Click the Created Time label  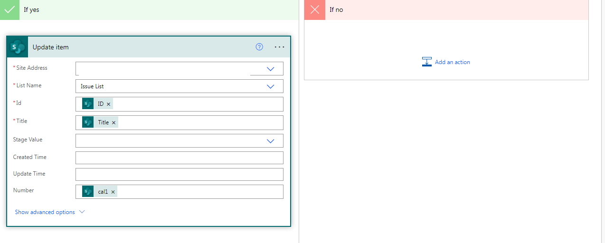tap(30, 157)
